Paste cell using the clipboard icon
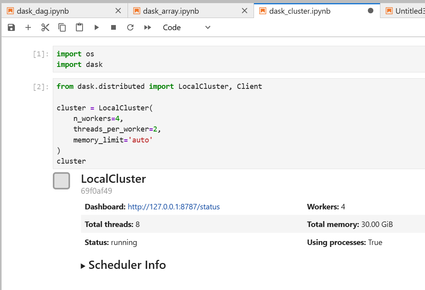Screen dimensions: 425x290 pyautogui.click(x=79, y=27)
